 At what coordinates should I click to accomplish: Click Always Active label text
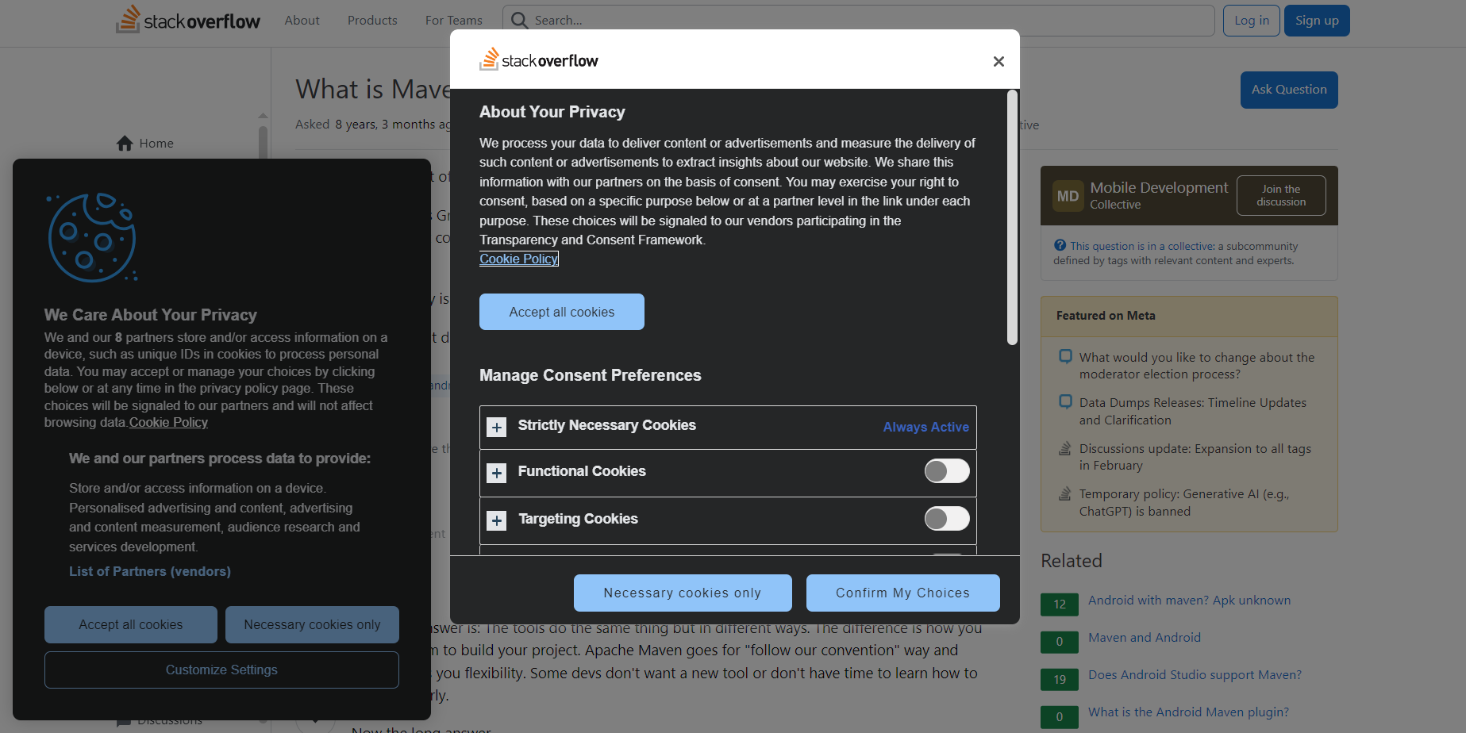click(925, 427)
